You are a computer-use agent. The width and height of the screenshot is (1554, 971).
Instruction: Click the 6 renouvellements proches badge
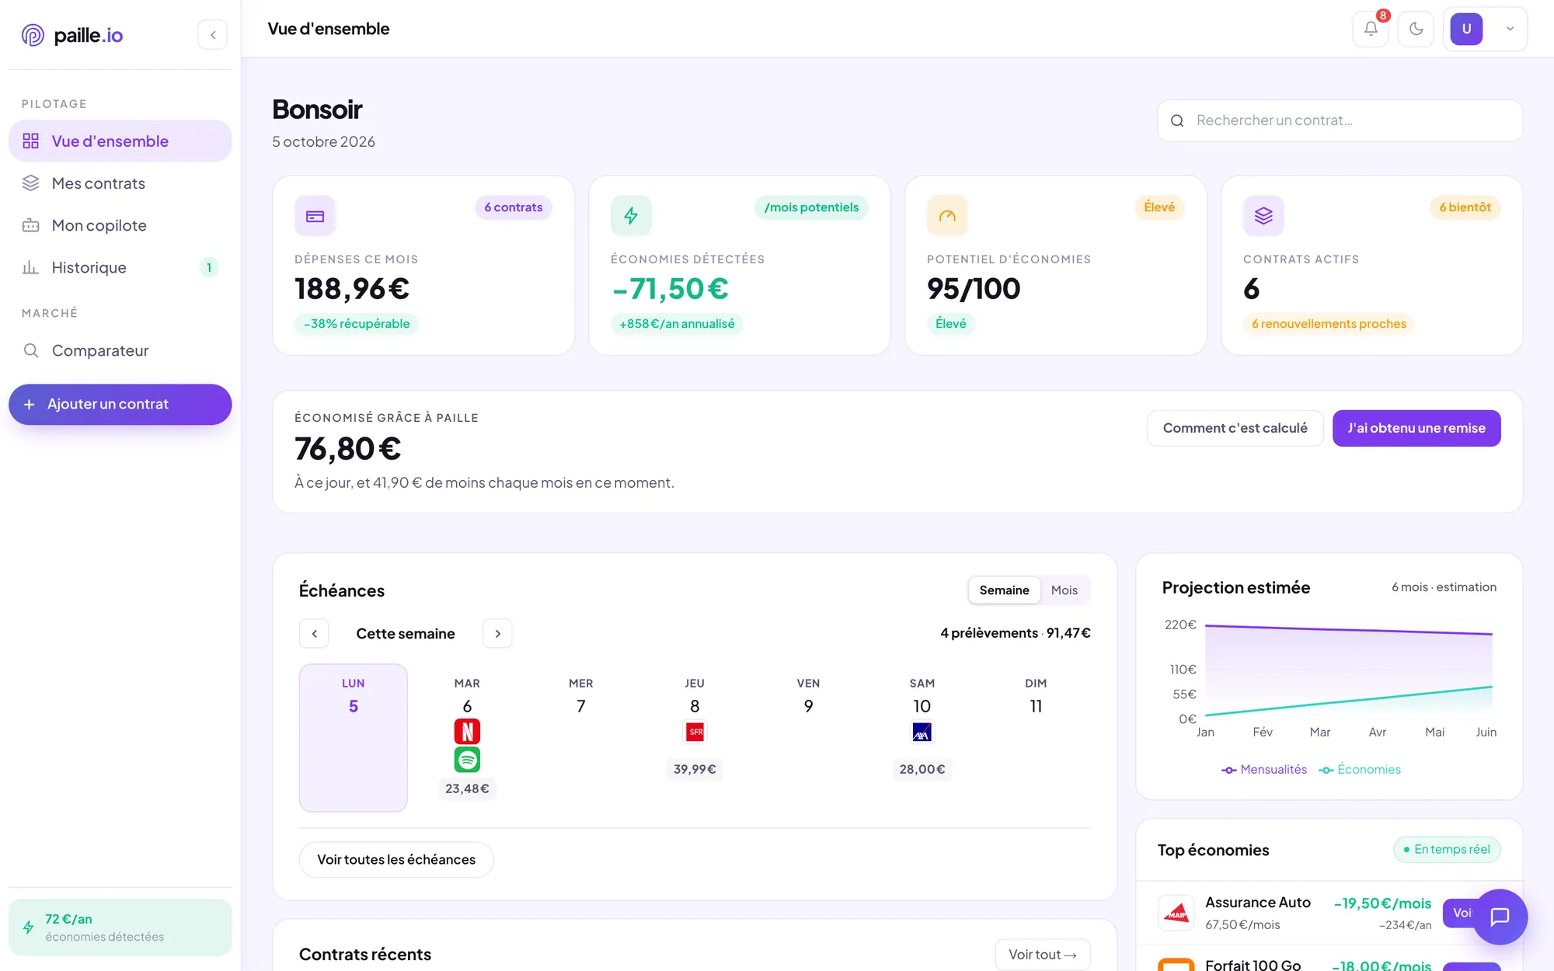tap(1329, 324)
